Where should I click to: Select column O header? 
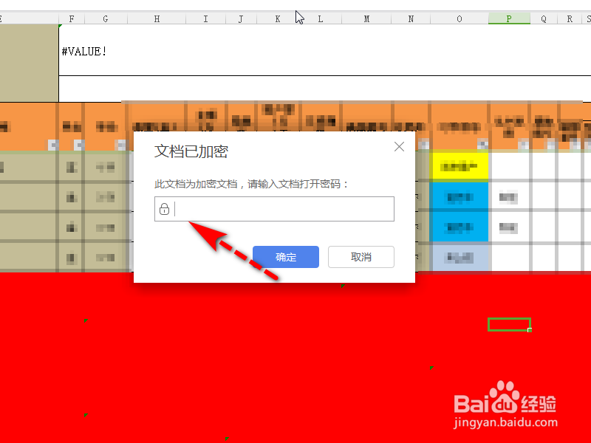[460, 19]
